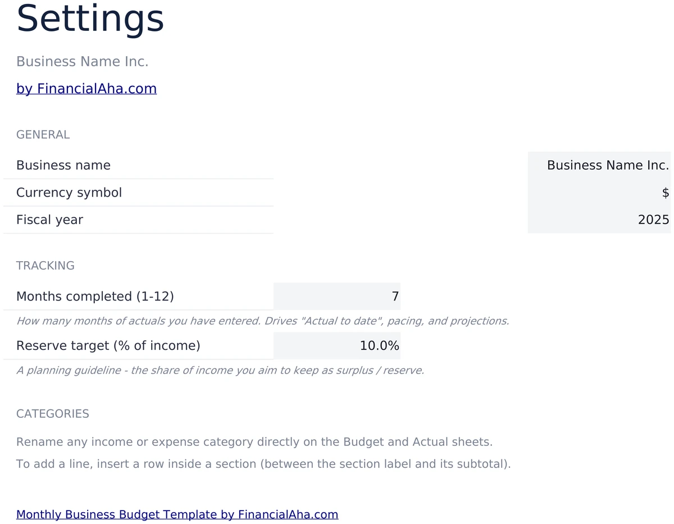Click the gray Business Name Inc. subtitle

pos(83,62)
